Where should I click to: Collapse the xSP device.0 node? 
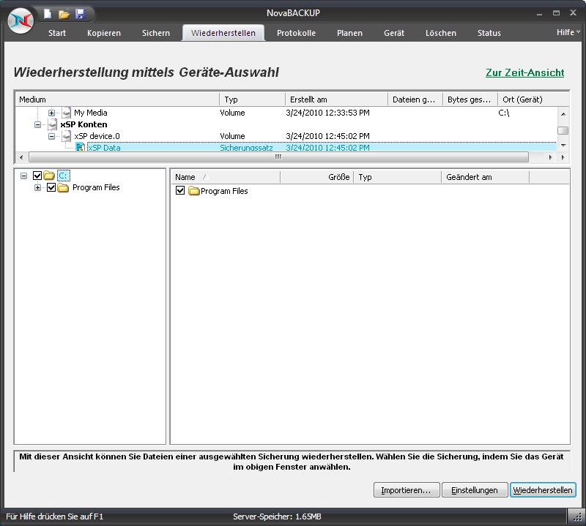click(51, 136)
